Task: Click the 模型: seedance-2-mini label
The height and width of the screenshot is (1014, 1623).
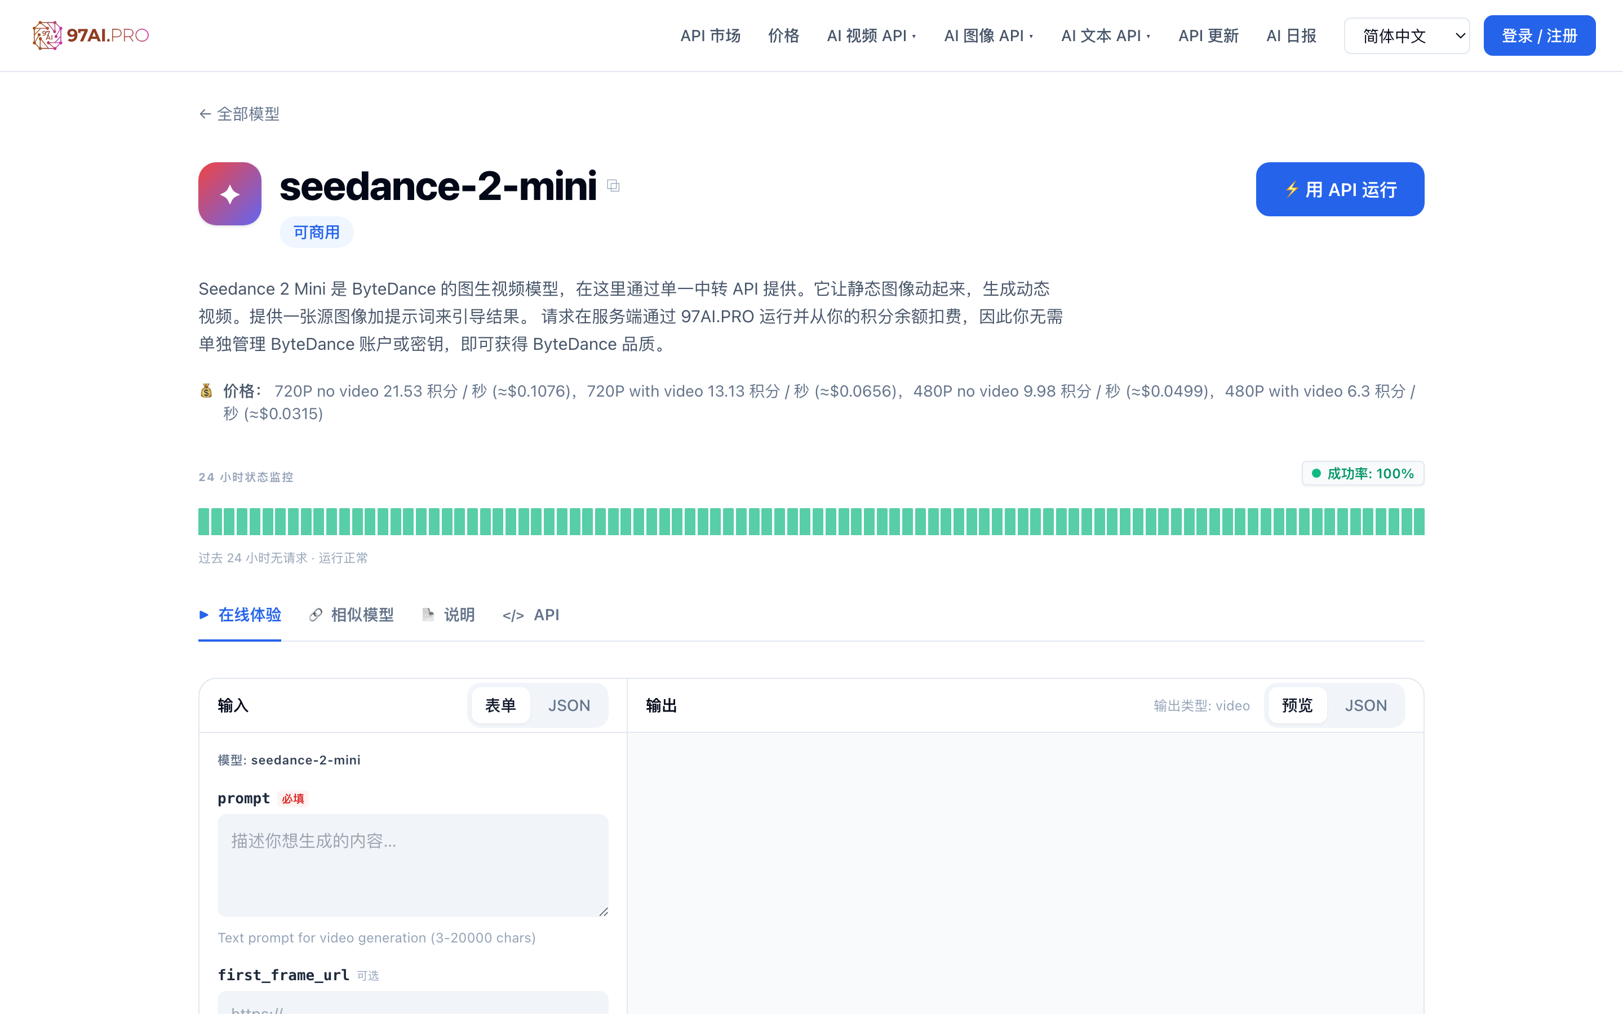Action: (289, 760)
